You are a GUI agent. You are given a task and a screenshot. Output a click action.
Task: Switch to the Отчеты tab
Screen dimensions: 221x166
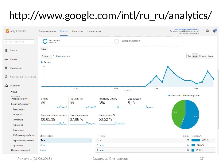click(64, 31)
